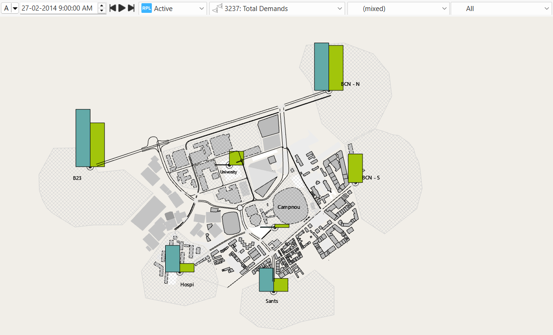Click the teal demand bar at B23

83,138
